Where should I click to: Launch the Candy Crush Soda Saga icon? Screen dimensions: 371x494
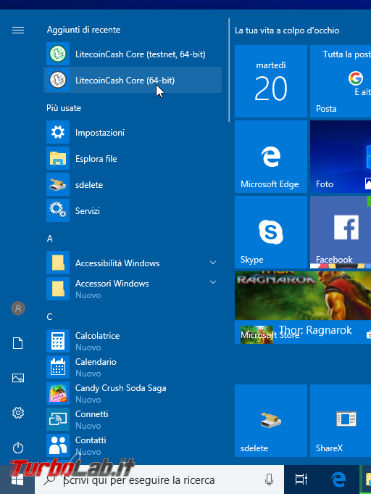coord(58,393)
